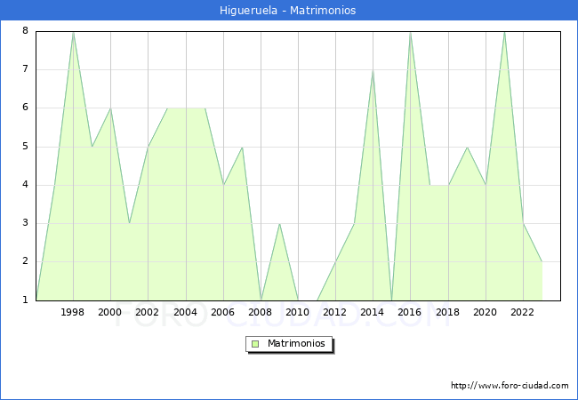Click the 2008 x-axis label
Viewport: 578px width, 400px height.
coord(261,312)
